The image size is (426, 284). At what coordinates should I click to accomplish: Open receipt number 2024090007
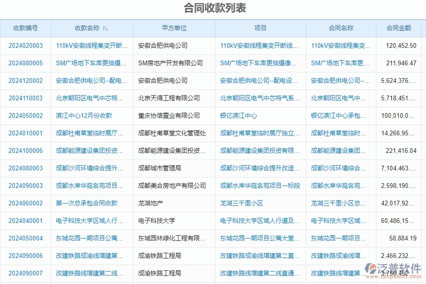26,273
